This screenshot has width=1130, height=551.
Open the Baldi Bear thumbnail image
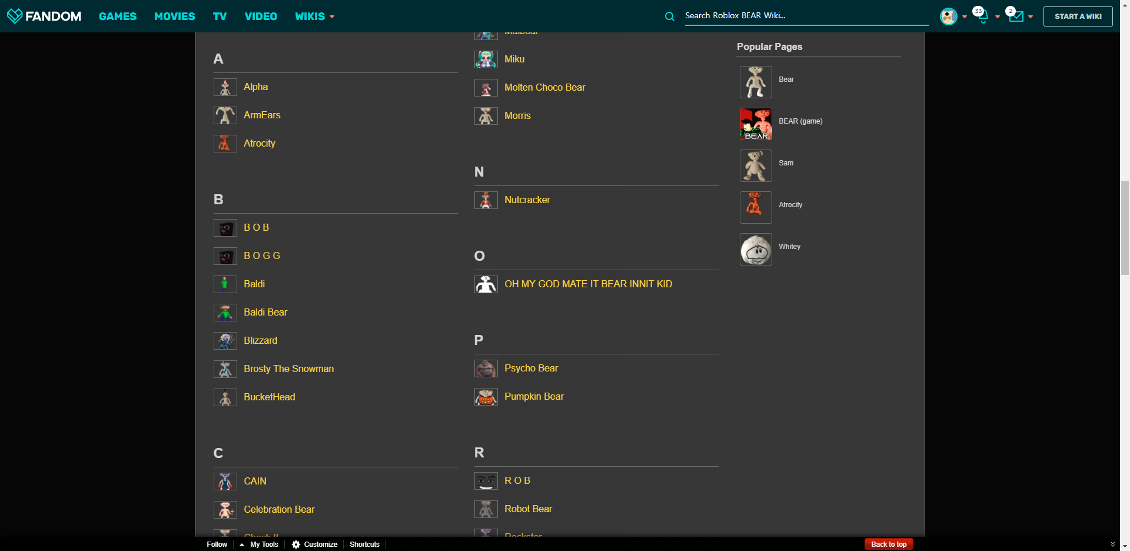point(225,313)
